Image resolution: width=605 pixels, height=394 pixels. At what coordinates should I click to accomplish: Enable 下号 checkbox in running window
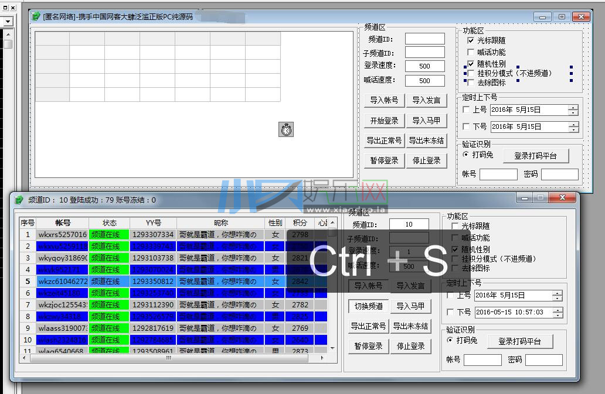tap(450, 312)
